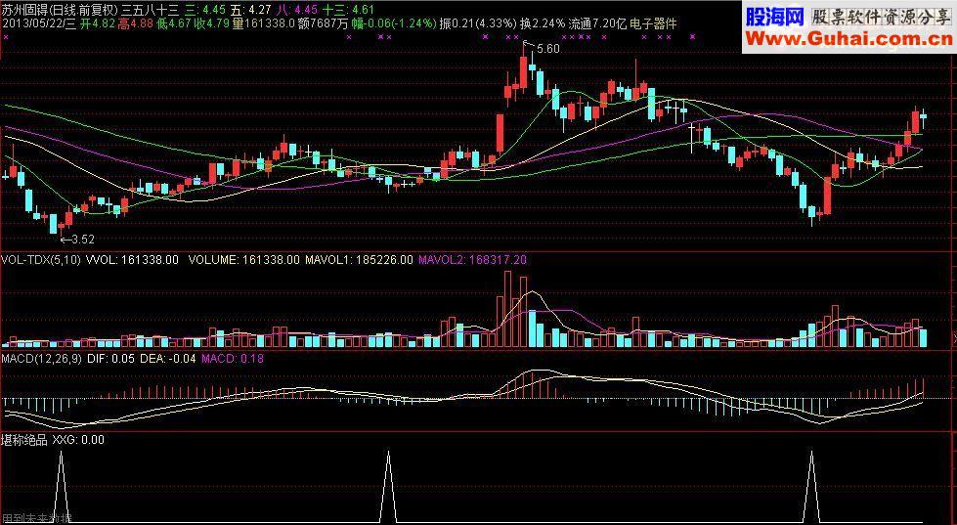
Task: Click the DIF: 0.05 value
Action: 110,359
